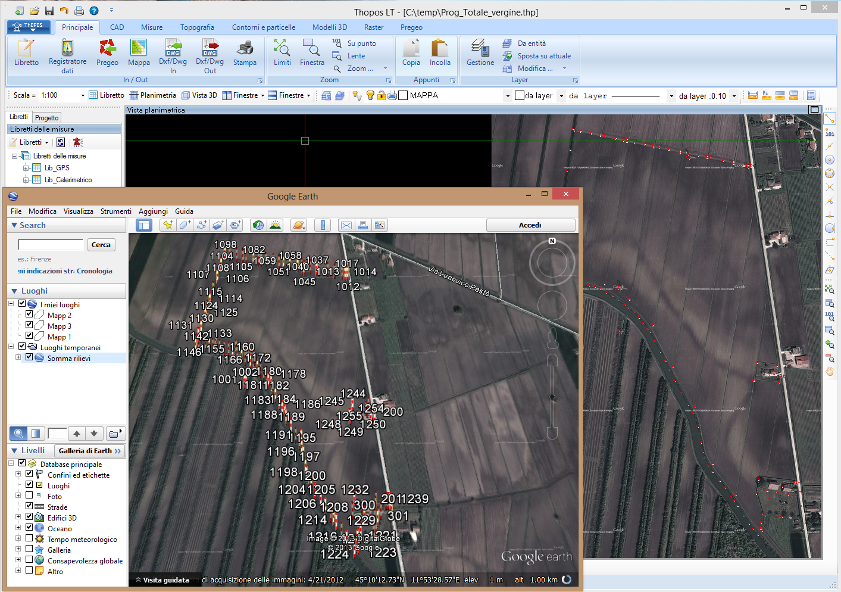Uncheck the Mapp 2 checkbox
The height and width of the screenshot is (592, 841).
pyautogui.click(x=29, y=314)
